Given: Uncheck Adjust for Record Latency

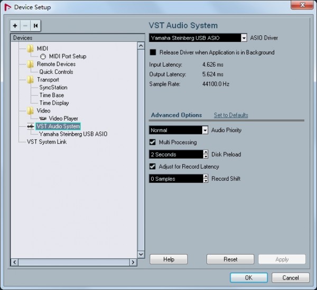Looking at the screenshot, I should pos(153,167).
